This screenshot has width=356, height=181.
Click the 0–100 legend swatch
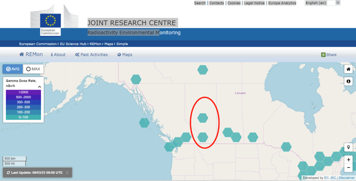[23, 117]
